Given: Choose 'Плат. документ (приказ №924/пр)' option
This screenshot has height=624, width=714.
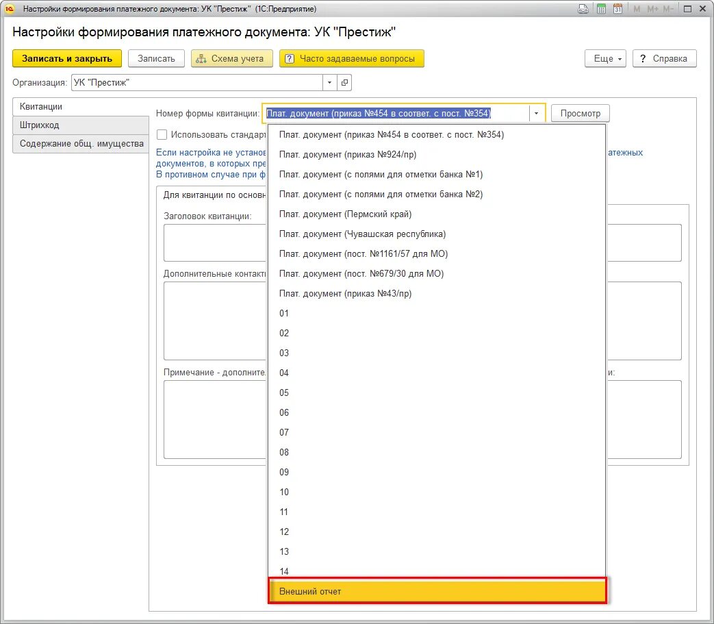Looking at the screenshot, I should coord(437,154).
